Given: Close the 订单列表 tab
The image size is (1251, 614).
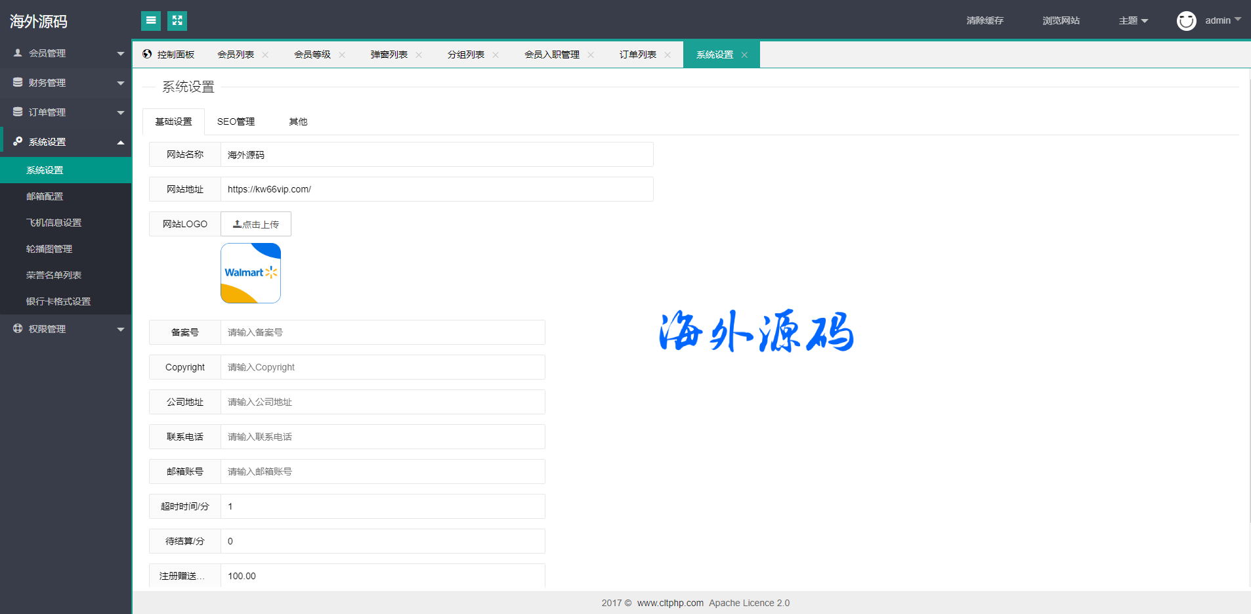Looking at the screenshot, I should (x=668, y=55).
